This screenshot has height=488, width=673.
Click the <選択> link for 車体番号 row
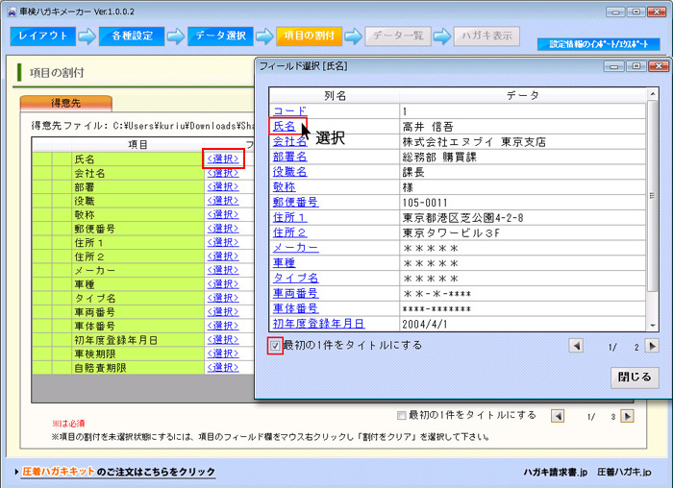click(x=223, y=326)
